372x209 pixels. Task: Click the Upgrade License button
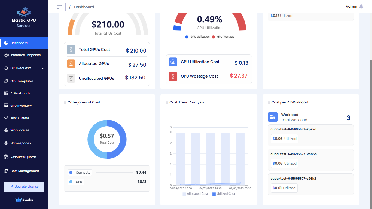click(24, 187)
